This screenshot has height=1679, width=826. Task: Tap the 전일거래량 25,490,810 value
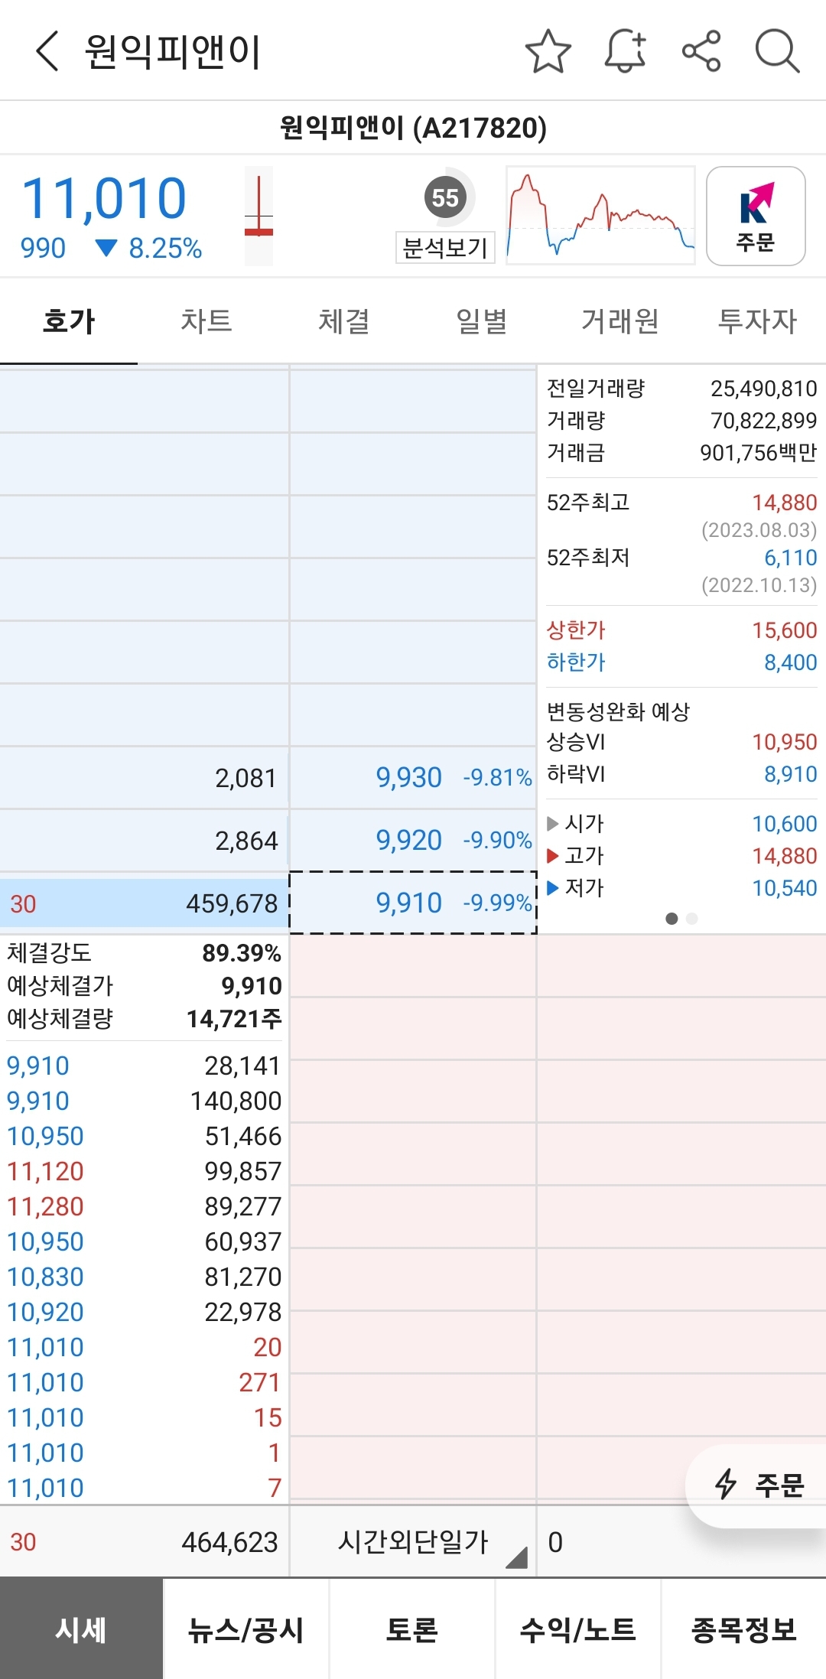pyautogui.click(x=763, y=389)
